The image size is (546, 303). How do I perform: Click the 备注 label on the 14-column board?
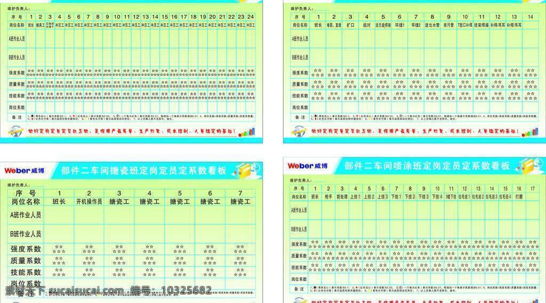point(300,117)
